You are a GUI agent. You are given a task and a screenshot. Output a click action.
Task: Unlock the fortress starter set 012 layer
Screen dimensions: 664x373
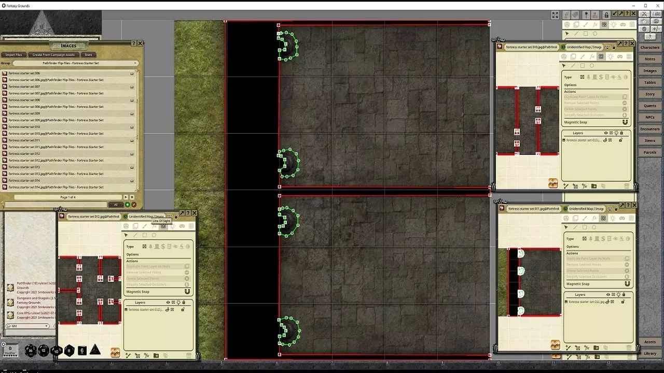pos(183,309)
